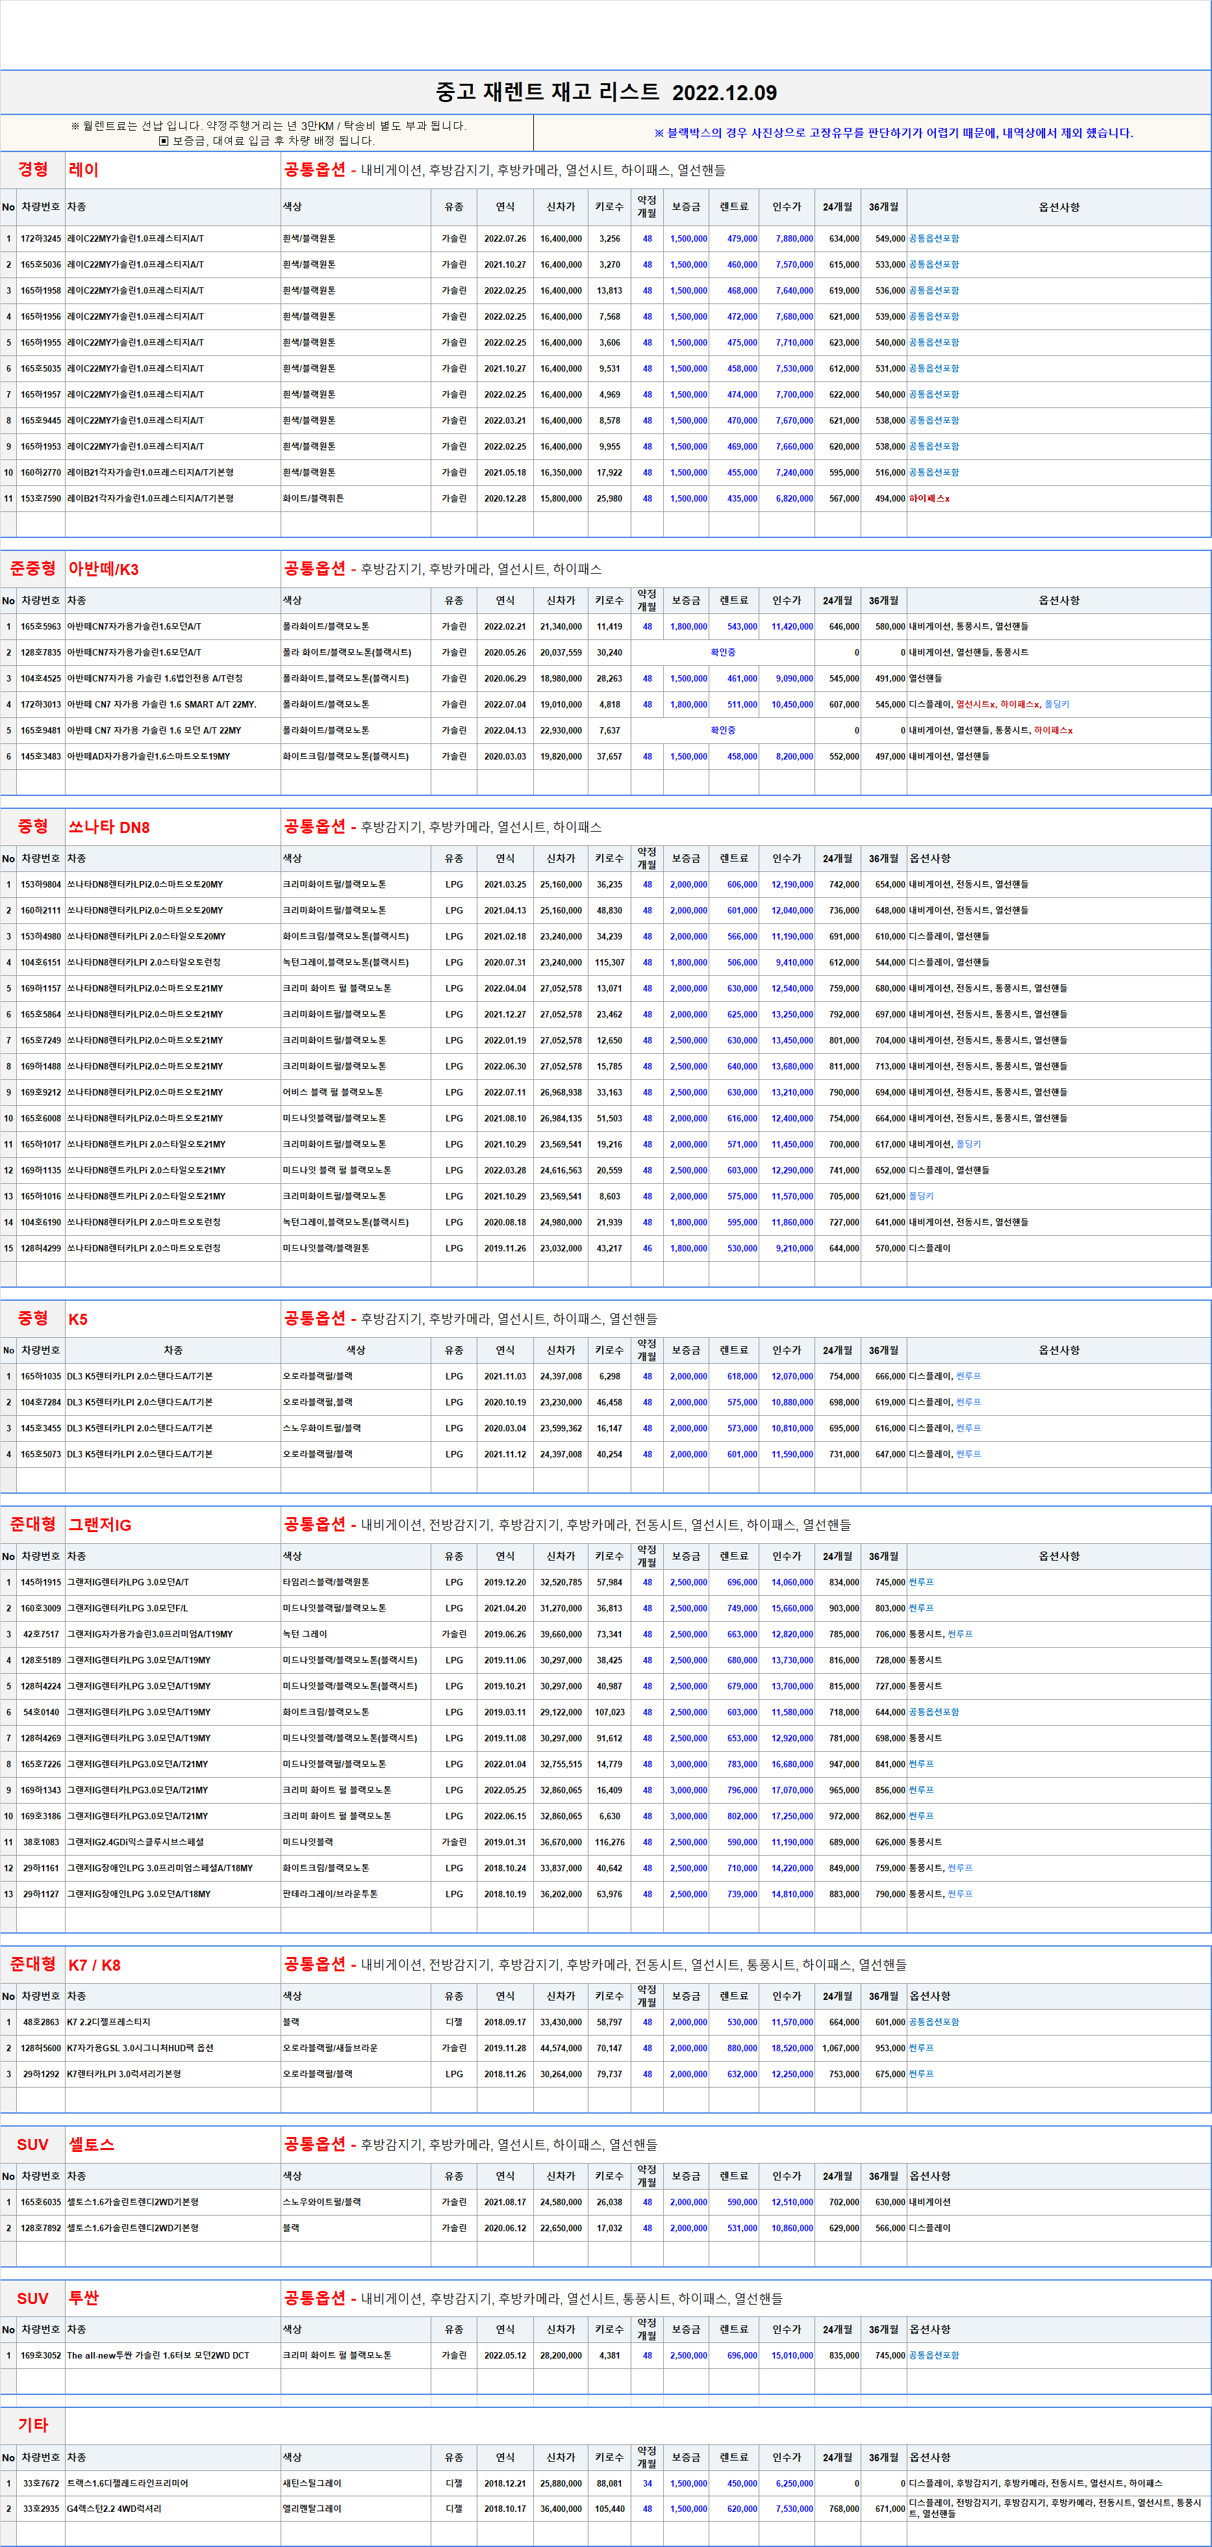1212x2547 pixels.
Task: Click plate number 165호6008
Action: 40,1118
